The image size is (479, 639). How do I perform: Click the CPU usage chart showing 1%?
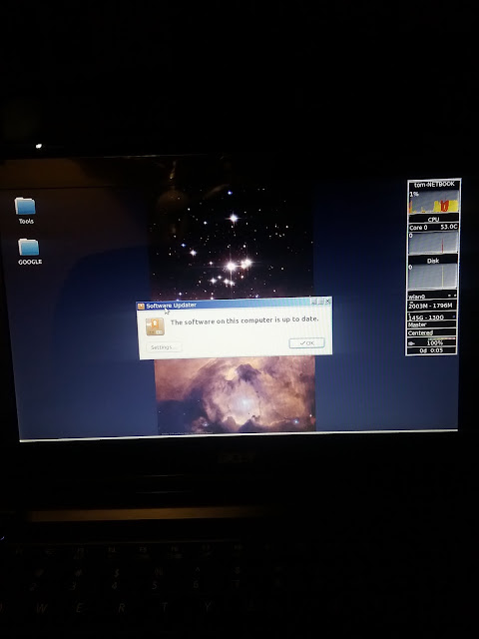point(434,202)
